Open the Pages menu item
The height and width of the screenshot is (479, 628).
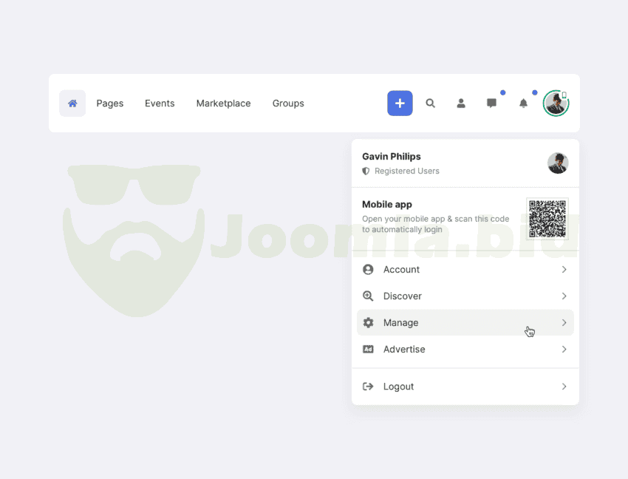point(110,103)
